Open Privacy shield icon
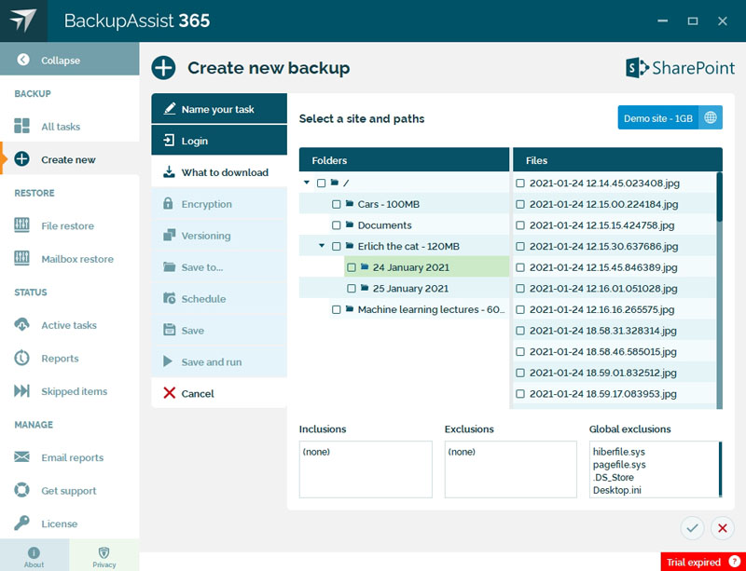 click(x=104, y=552)
